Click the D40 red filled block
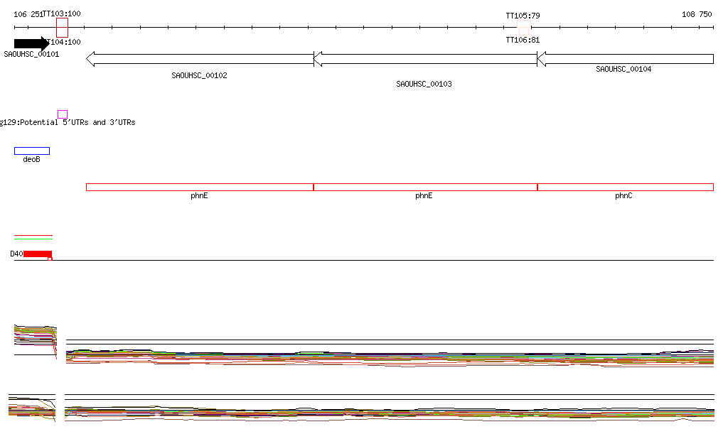 38,254
